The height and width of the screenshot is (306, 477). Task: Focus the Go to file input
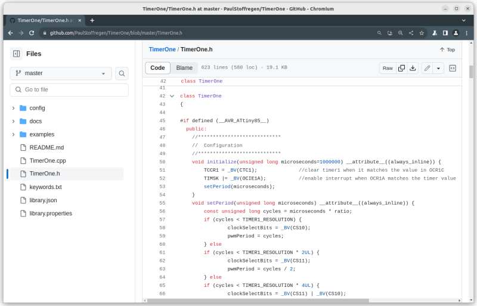pos(69,89)
